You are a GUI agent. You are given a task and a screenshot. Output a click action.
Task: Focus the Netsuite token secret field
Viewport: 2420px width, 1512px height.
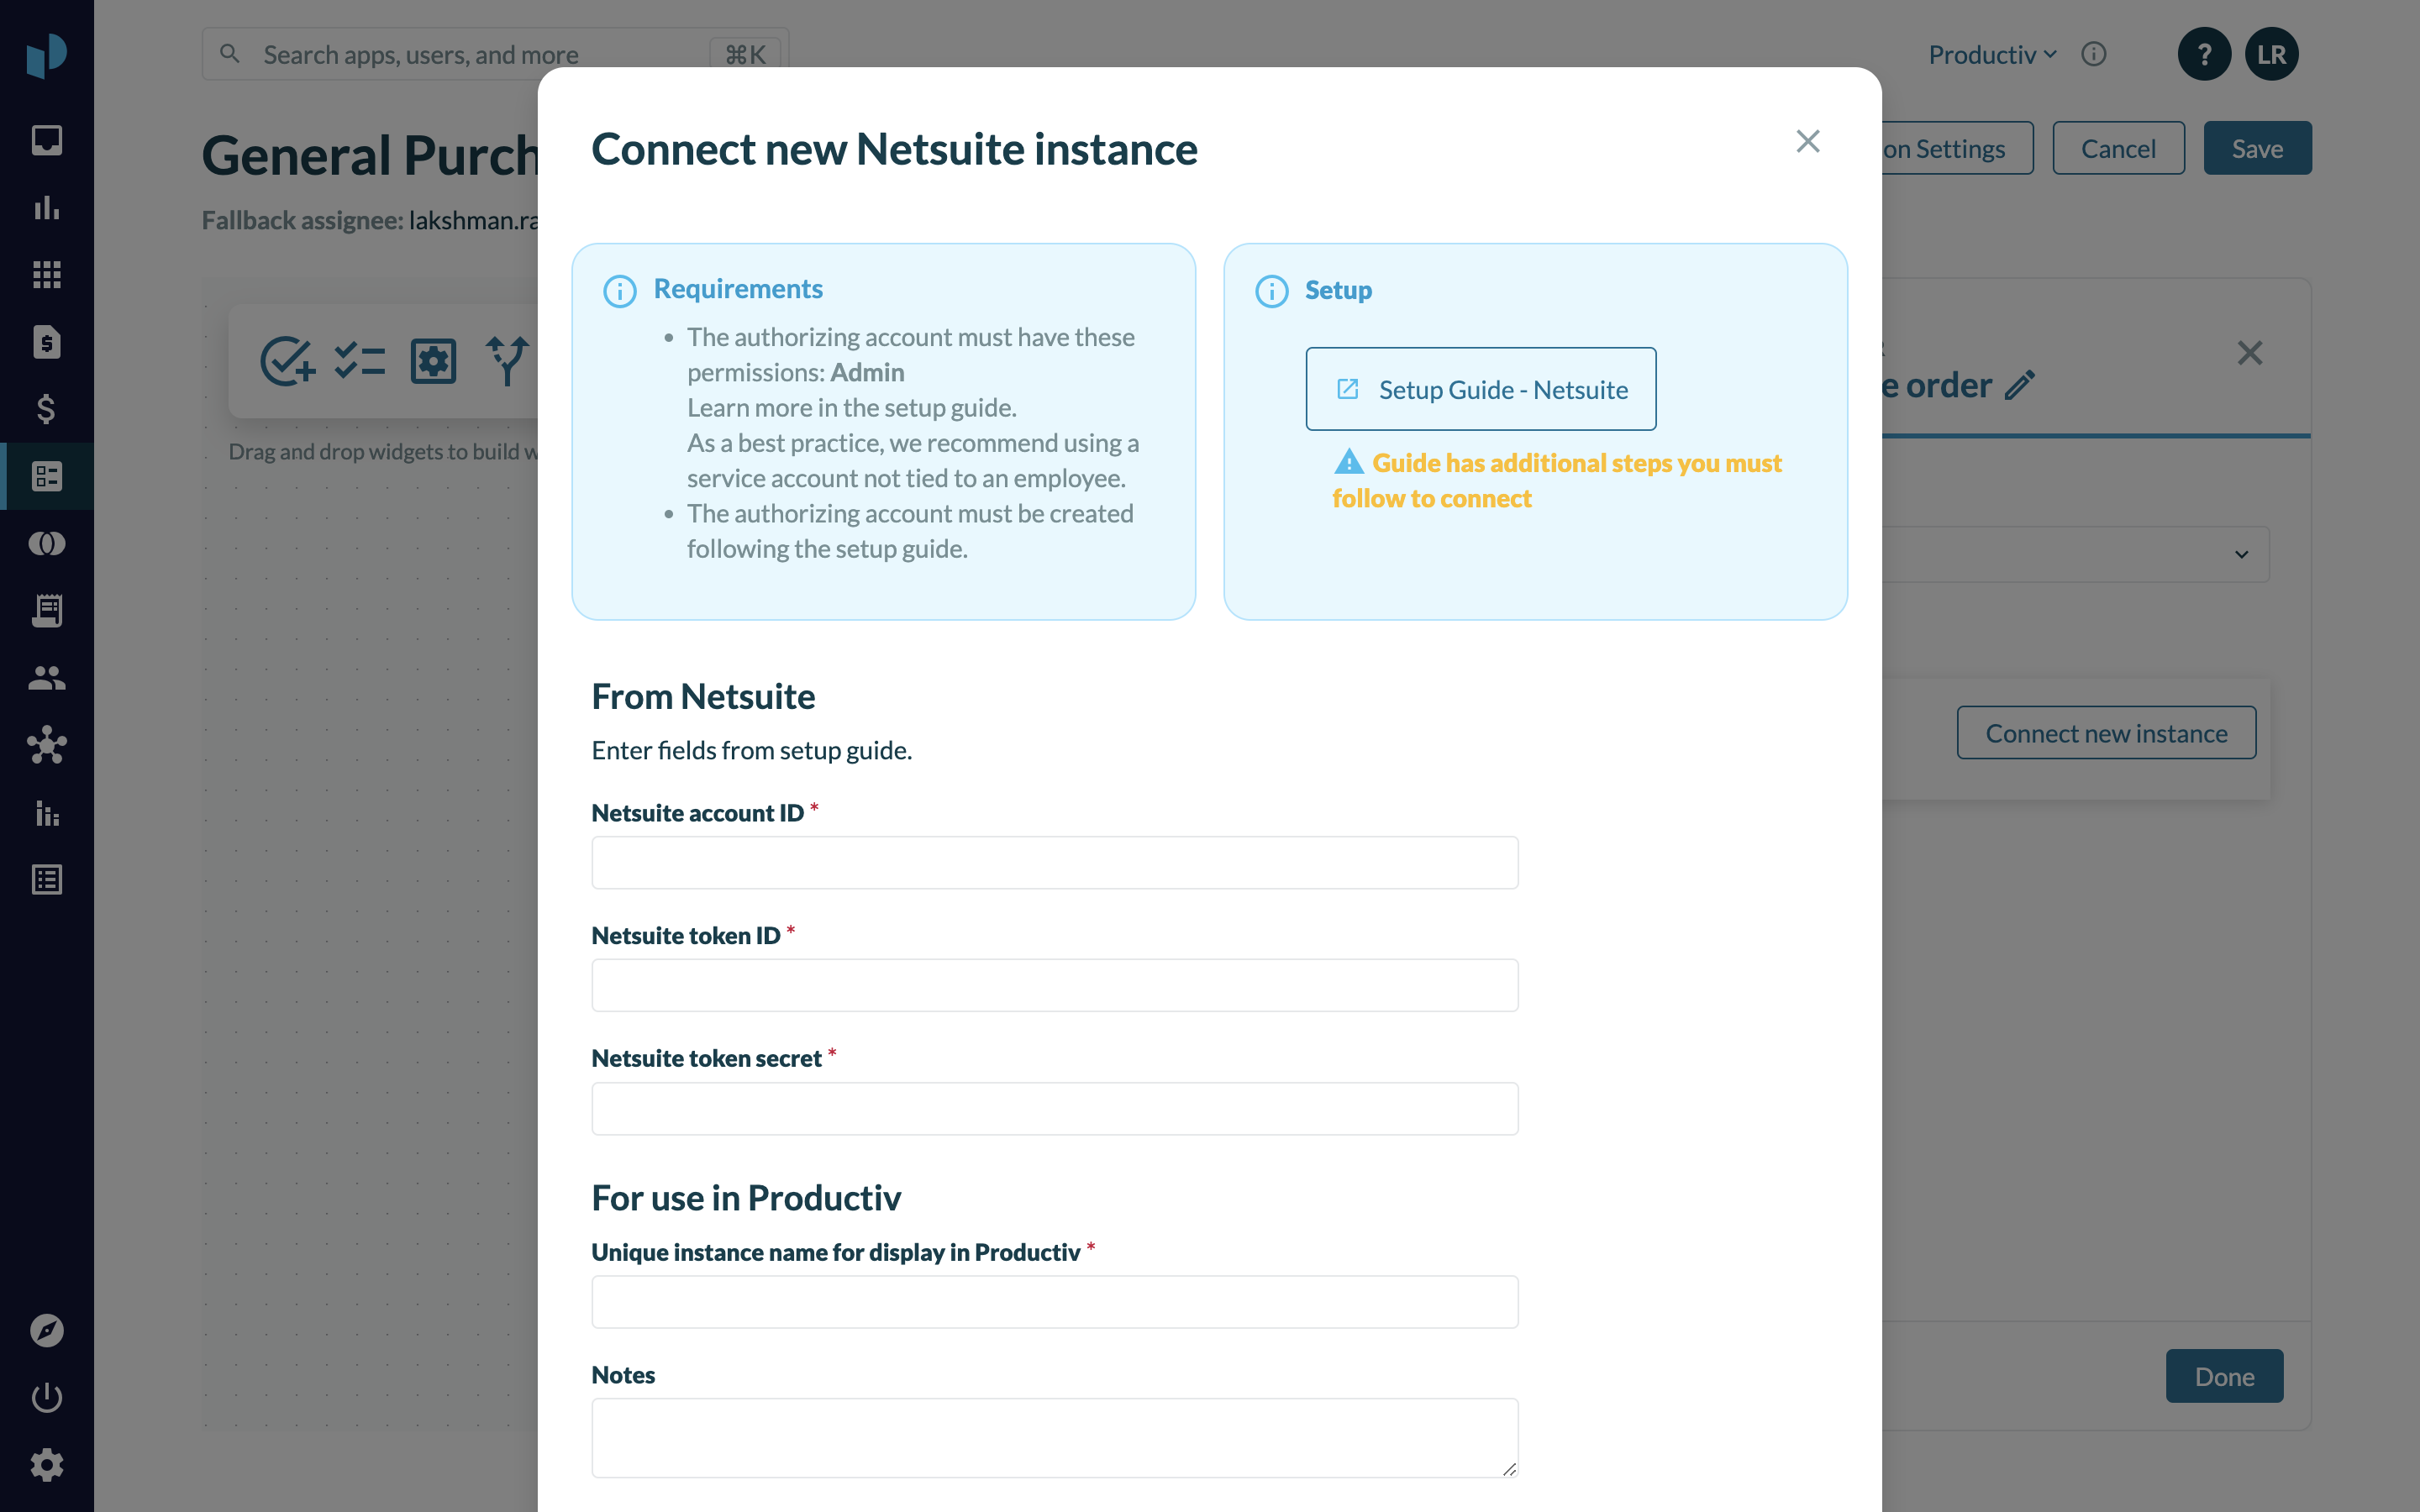click(x=1054, y=1108)
